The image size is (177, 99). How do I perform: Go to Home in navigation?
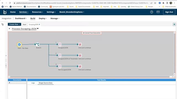pyautogui.click(x=13, y=12)
